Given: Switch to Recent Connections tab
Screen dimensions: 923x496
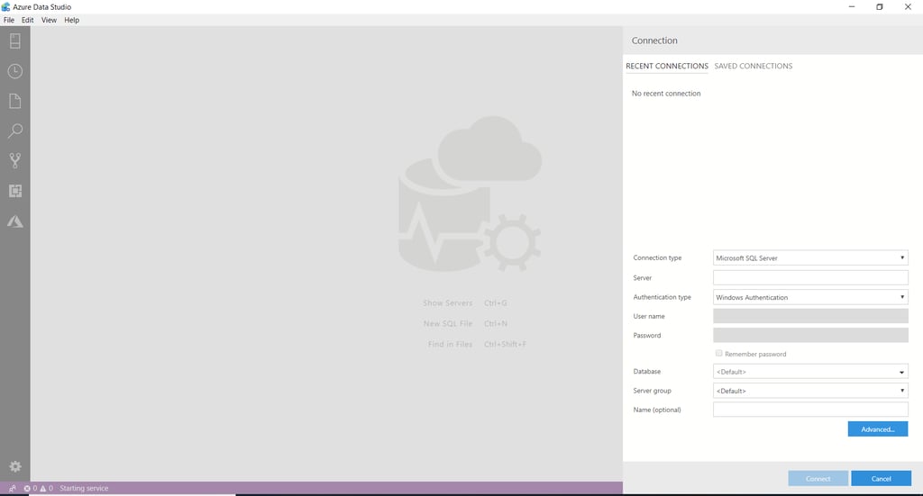Looking at the screenshot, I should point(667,66).
